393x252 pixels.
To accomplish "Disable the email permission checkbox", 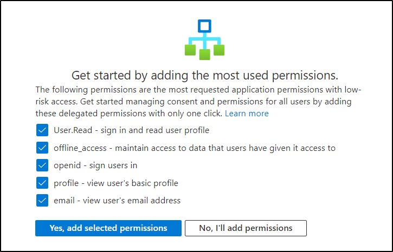I will click(x=42, y=201).
